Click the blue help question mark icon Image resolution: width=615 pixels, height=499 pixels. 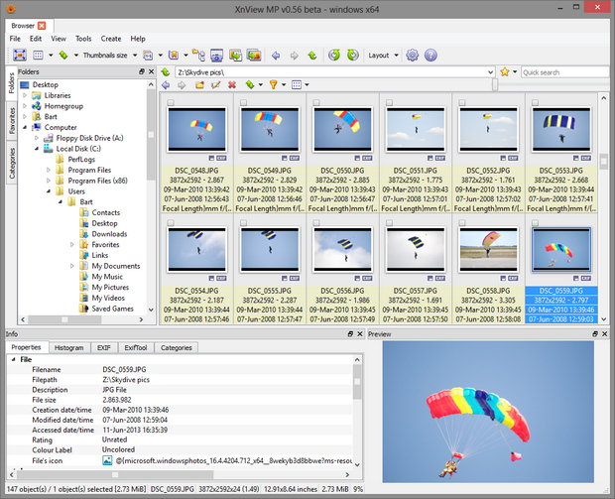(430, 55)
